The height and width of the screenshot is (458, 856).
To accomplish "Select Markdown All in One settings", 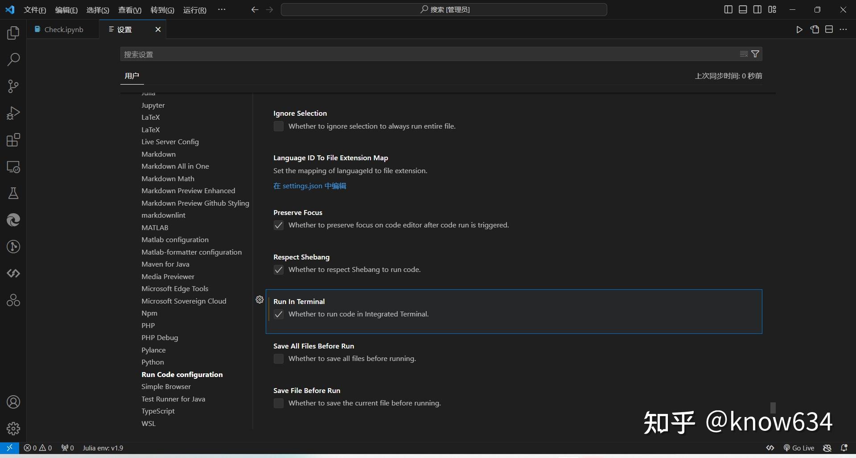I will (x=175, y=166).
